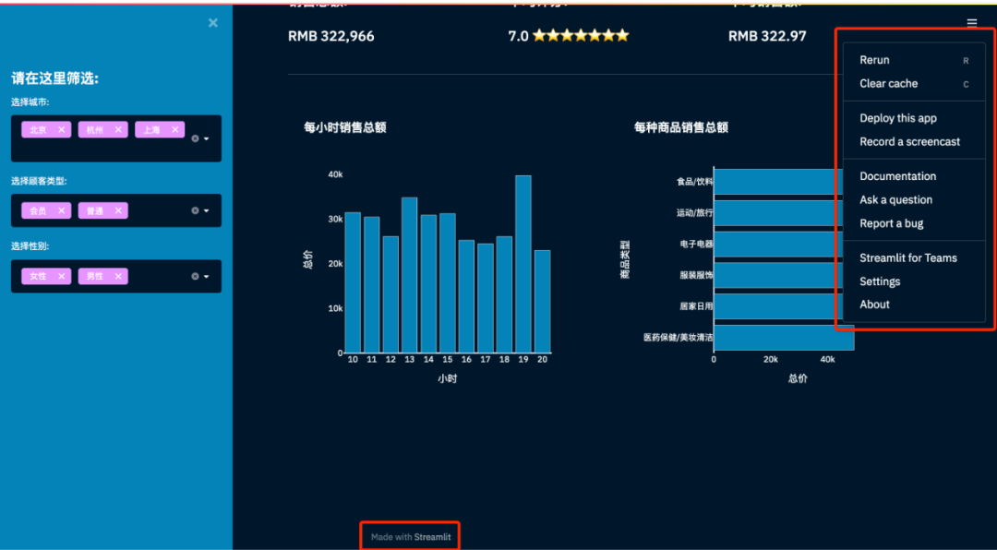Click the RMB 322.97 average sales value

(767, 36)
